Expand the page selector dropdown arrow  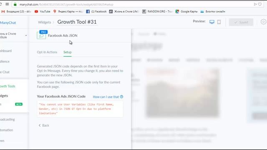click(x=26, y=35)
